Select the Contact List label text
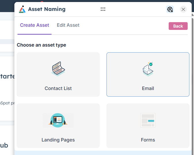194x155 pixels. coord(58,89)
